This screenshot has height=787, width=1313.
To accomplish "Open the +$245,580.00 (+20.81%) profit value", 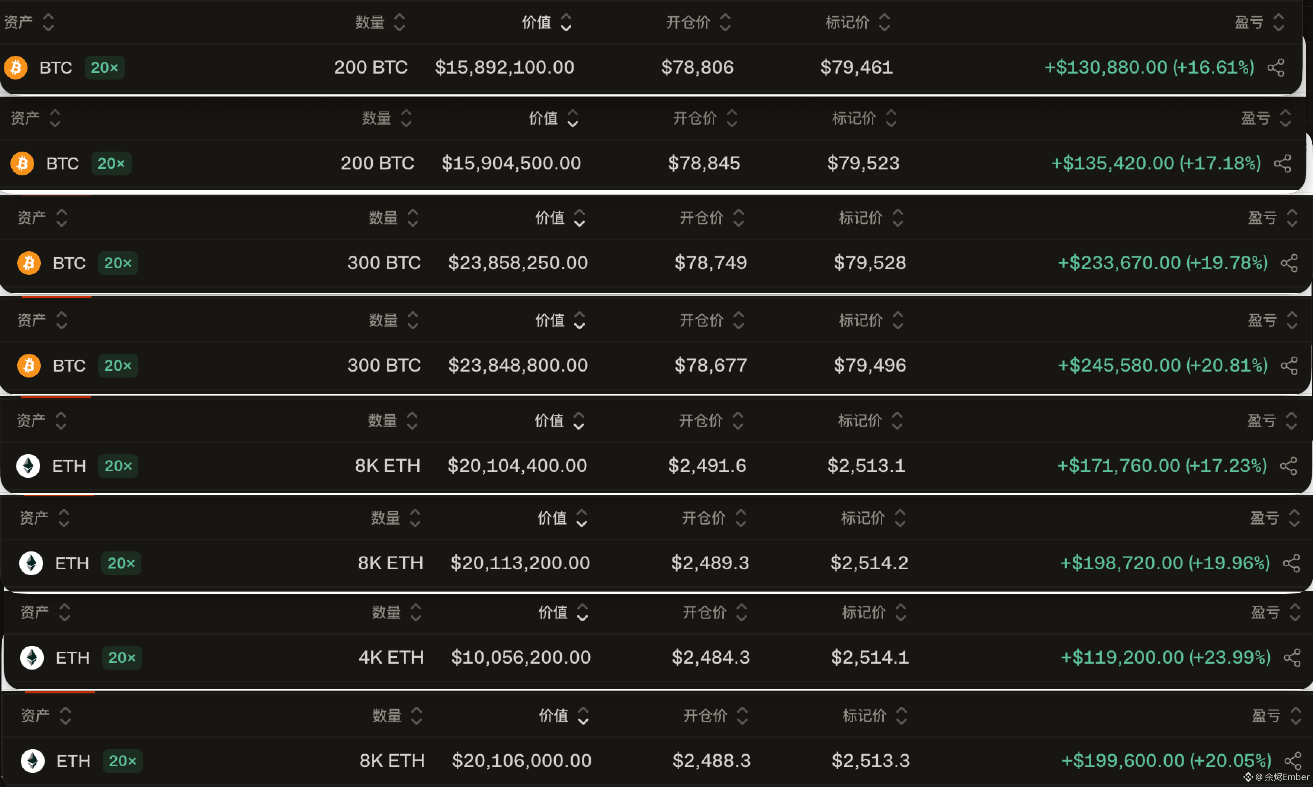I will [x=1162, y=365].
